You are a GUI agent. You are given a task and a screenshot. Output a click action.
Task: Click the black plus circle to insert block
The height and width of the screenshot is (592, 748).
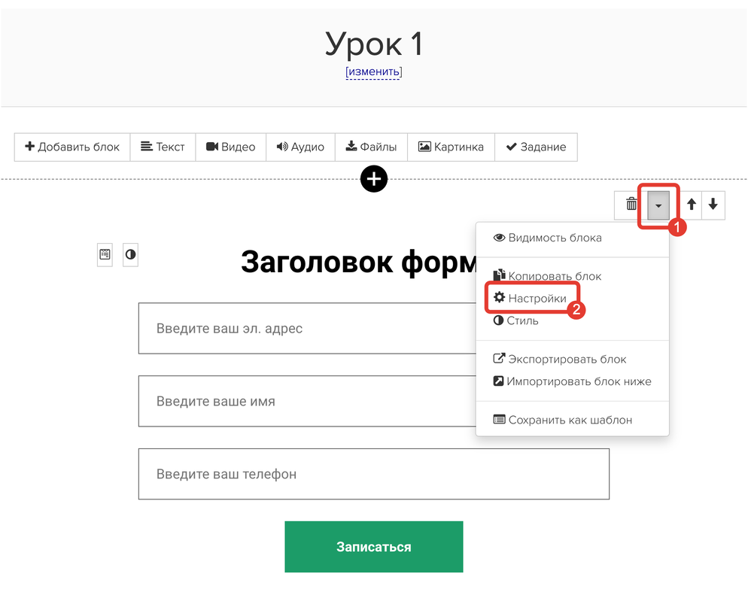pos(374,179)
